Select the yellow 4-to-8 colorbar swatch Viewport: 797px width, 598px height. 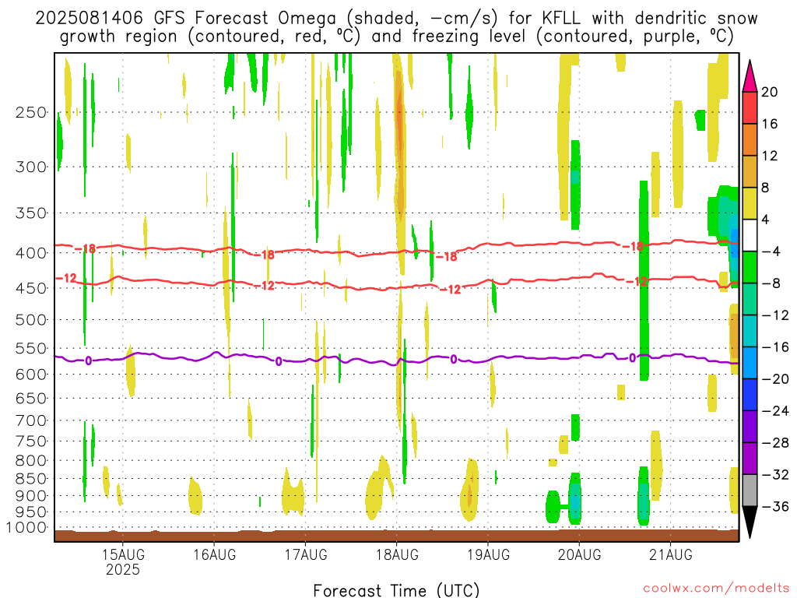pos(750,203)
